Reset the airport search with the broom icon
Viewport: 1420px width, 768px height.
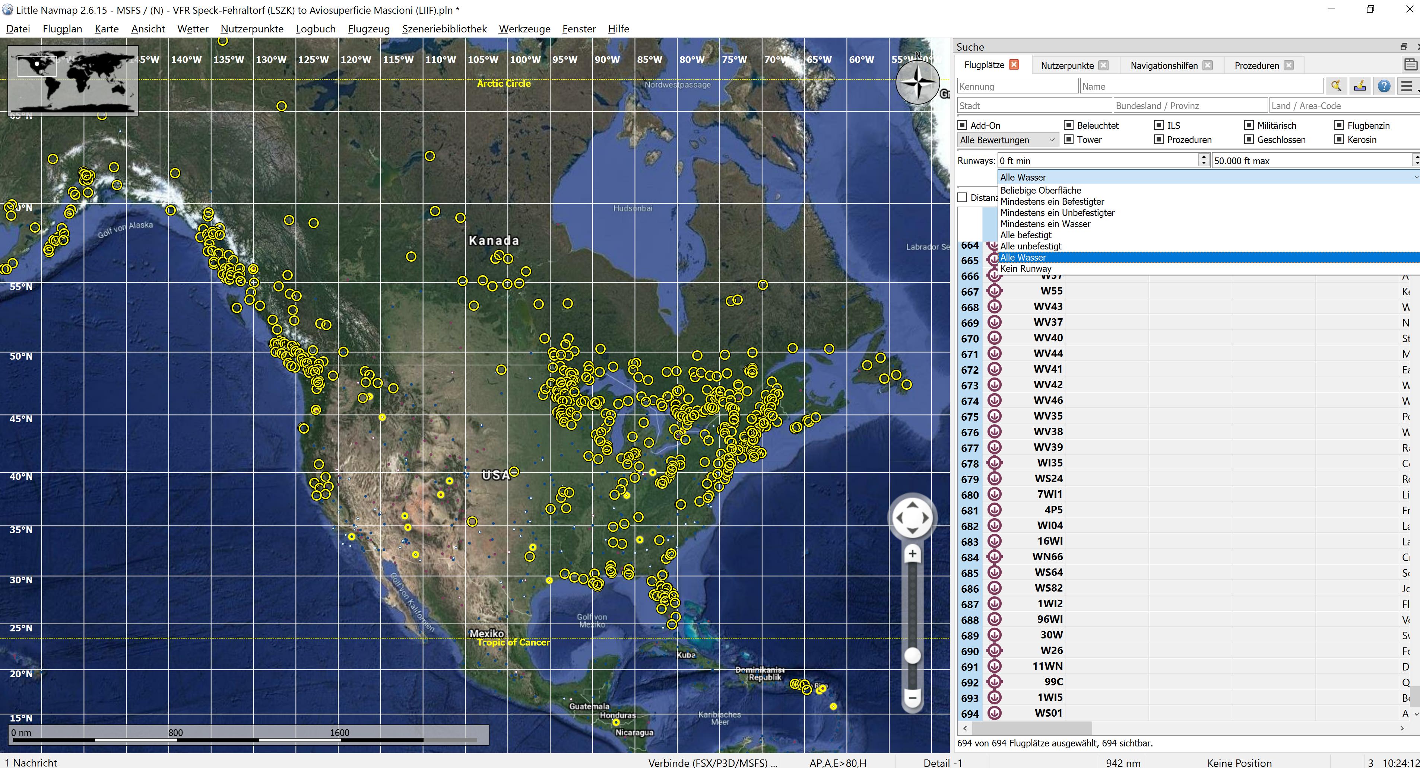coord(1336,86)
